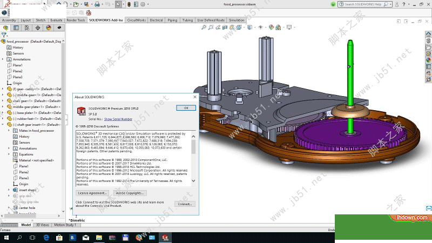Click the Section View icon
Viewport: 432px width, 243px height.
click(x=225, y=27)
